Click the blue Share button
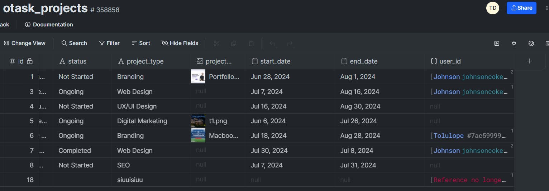Screen dimensions: 549x191 pos(521,8)
